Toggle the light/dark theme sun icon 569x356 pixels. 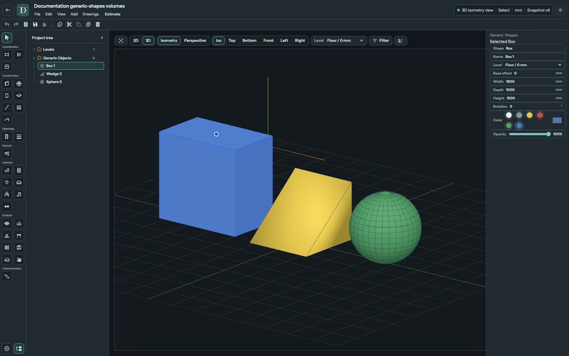560,10
